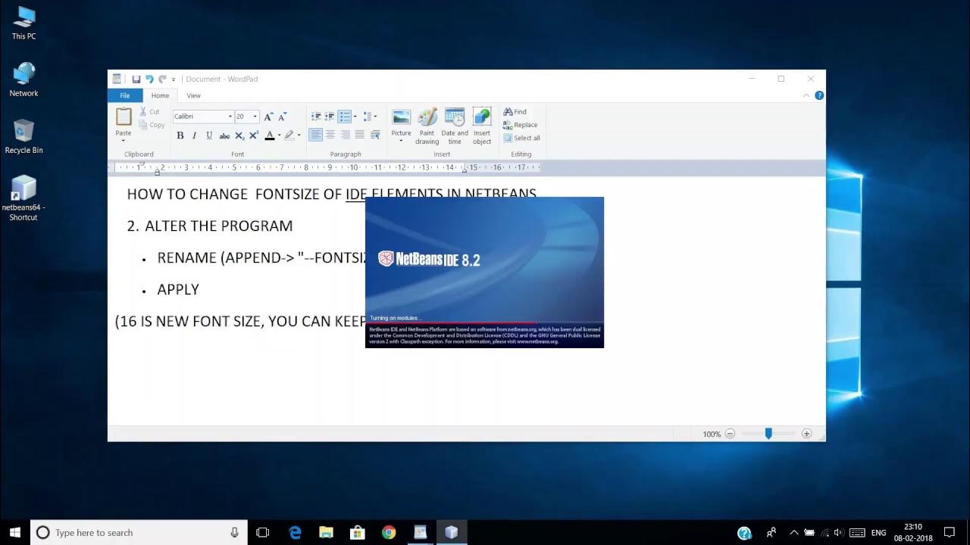Switch to the View ribbon tab
This screenshot has height=545, width=970.
pyautogui.click(x=193, y=95)
